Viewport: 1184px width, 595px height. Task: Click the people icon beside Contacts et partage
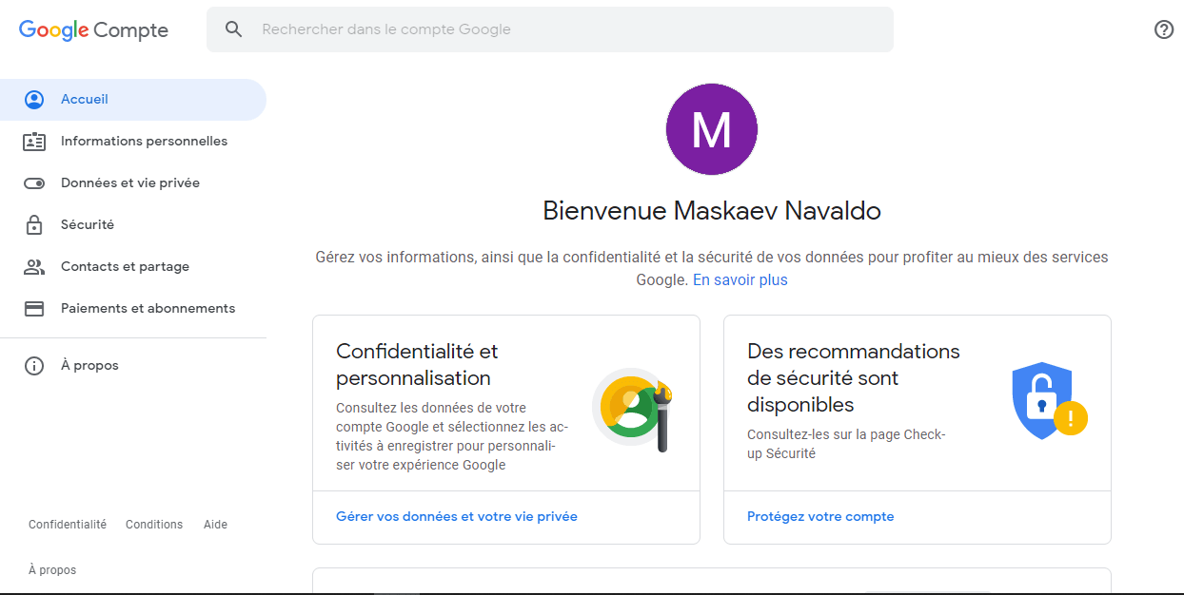[34, 266]
